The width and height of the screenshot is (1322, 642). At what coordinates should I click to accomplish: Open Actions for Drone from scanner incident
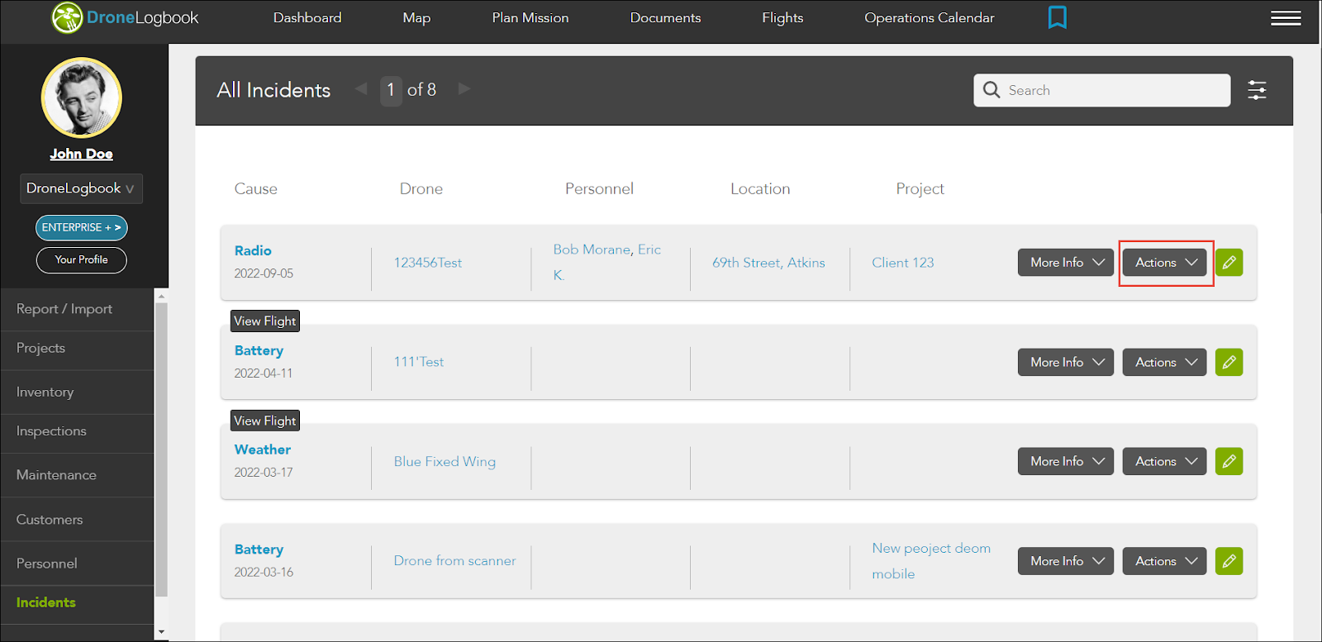(x=1165, y=561)
